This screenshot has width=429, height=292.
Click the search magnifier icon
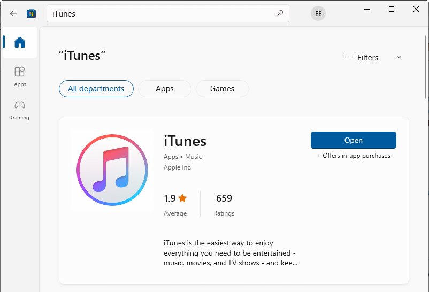pos(280,13)
